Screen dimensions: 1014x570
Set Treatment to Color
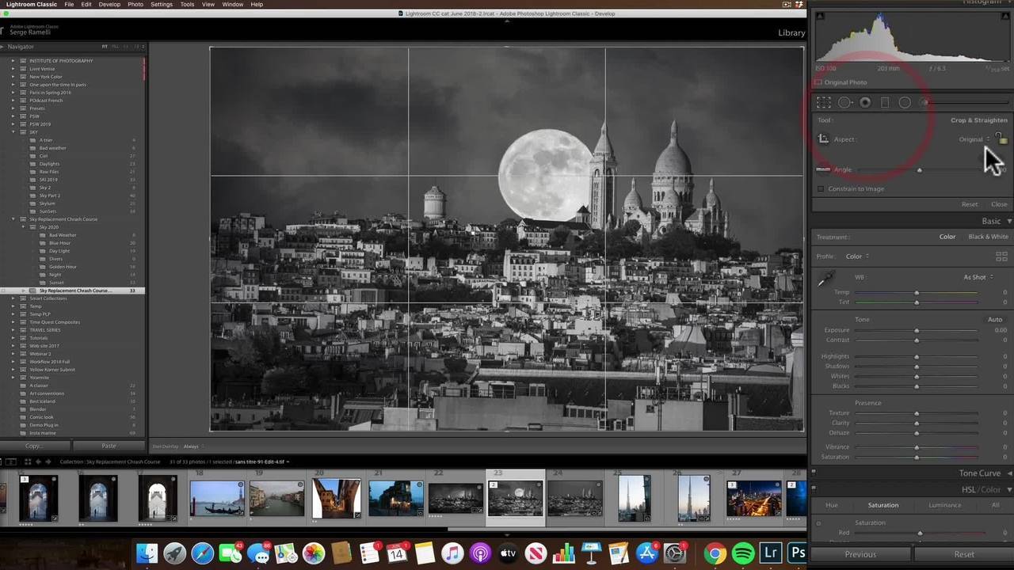(947, 237)
